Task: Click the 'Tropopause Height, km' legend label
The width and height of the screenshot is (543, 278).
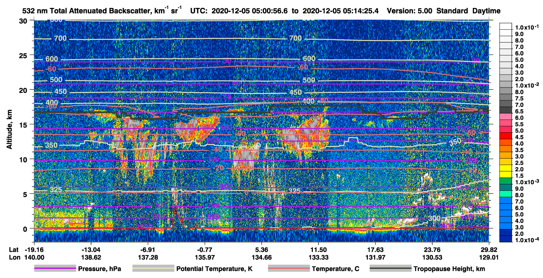Action: pyautogui.click(x=449, y=269)
